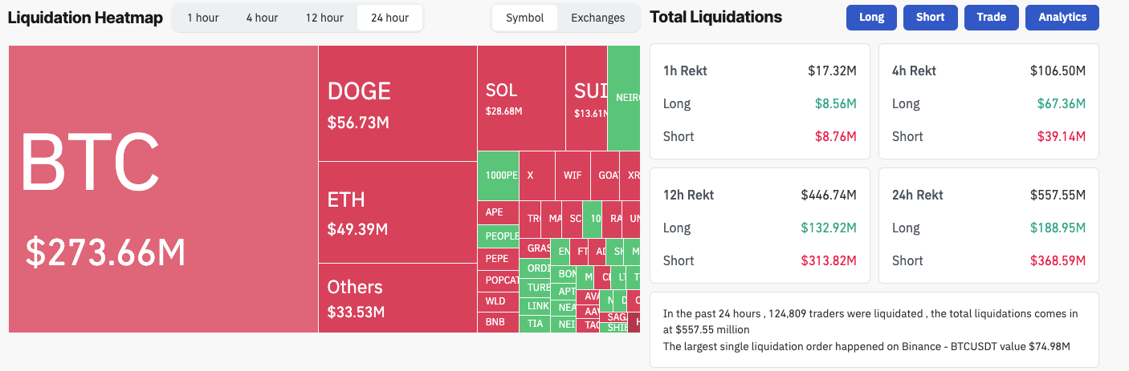The width and height of the screenshot is (1129, 371).
Task: Click the green 1000PEPE tile
Action: (x=498, y=175)
